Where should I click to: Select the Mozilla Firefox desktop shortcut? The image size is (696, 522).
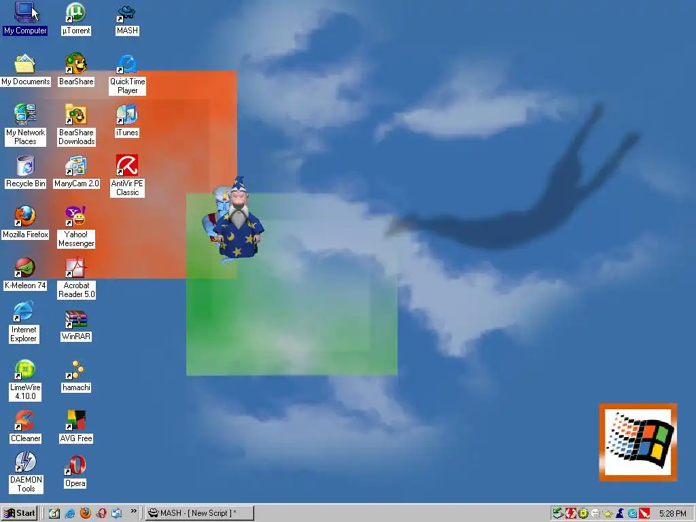pyautogui.click(x=25, y=222)
